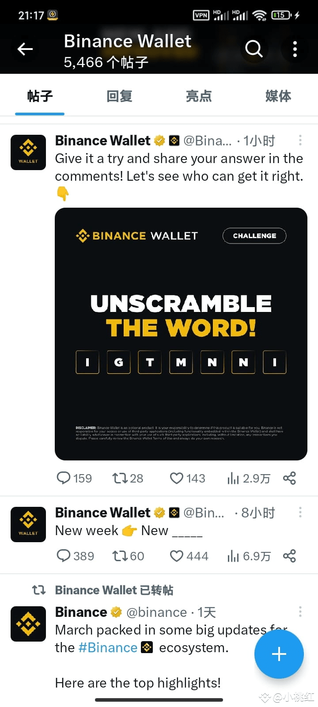Open the #Binance hashtag link
The image size is (318, 707).
[x=108, y=647]
